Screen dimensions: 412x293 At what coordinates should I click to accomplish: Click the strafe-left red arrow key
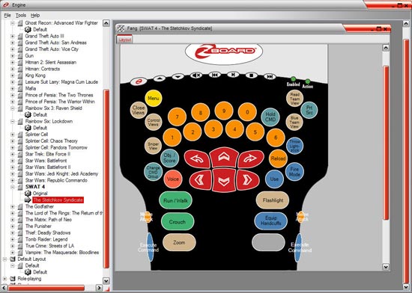click(x=200, y=180)
